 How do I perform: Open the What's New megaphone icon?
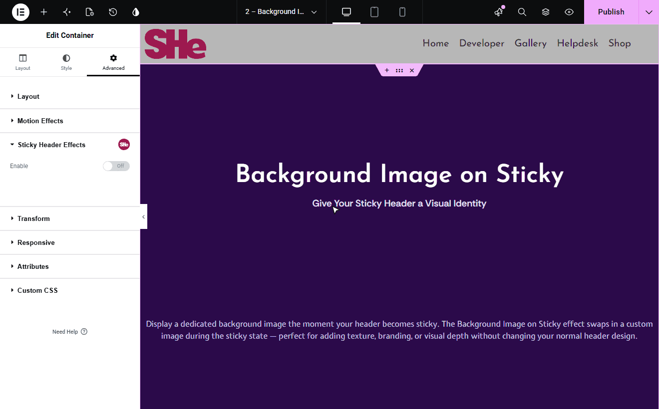(x=499, y=12)
